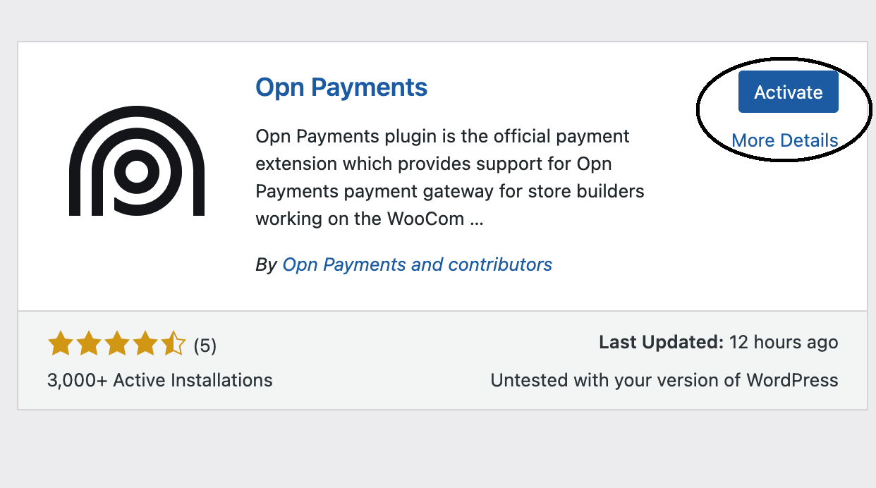Open the Opn Payments plugin title link

pyautogui.click(x=341, y=87)
